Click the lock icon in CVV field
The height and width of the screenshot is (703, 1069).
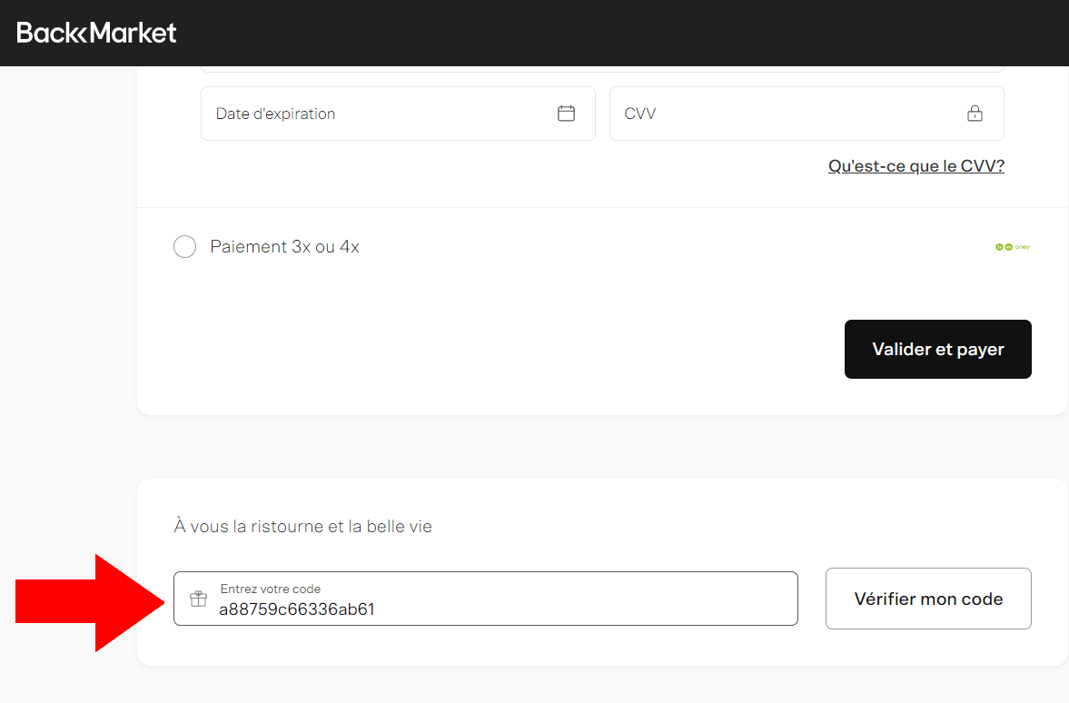coord(975,114)
